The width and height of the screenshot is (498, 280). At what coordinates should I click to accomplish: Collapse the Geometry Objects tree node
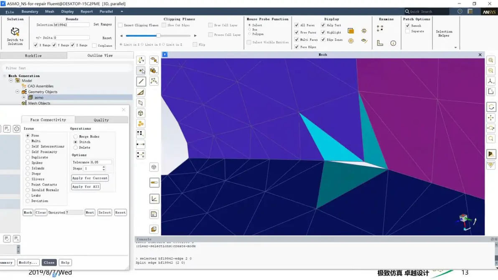(17, 92)
